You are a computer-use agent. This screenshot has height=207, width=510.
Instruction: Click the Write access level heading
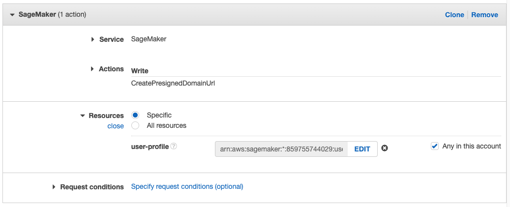coord(140,71)
